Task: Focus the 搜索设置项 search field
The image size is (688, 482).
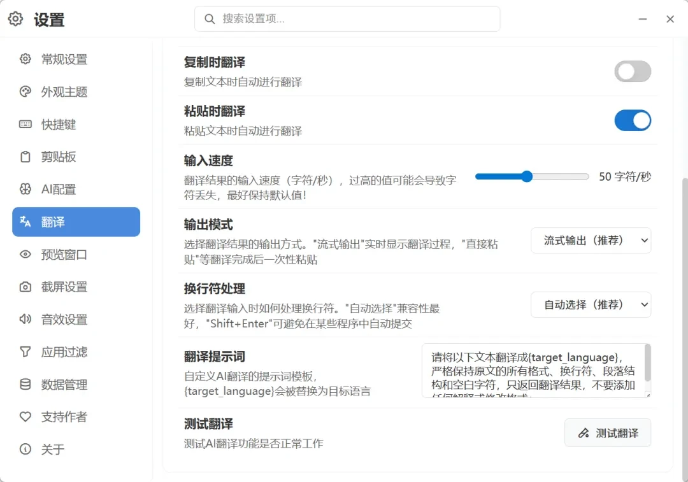Action: coord(347,19)
